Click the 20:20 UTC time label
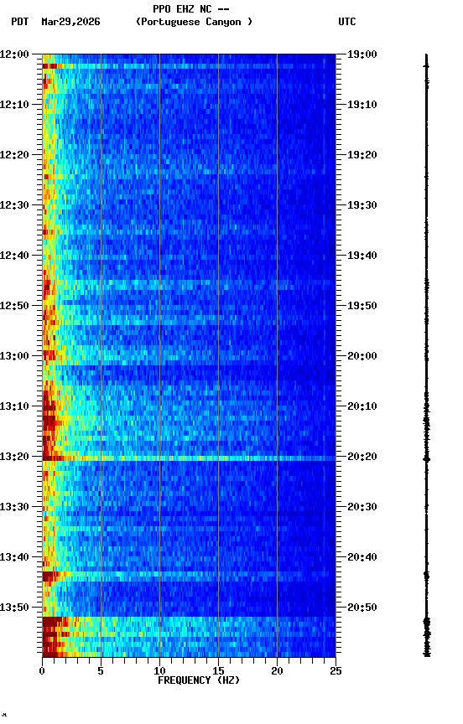The image size is (463, 724). click(362, 457)
